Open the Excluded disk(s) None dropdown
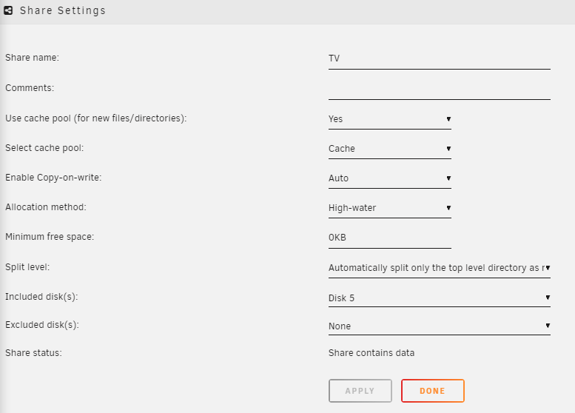 pyautogui.click(x=440, y=326)
